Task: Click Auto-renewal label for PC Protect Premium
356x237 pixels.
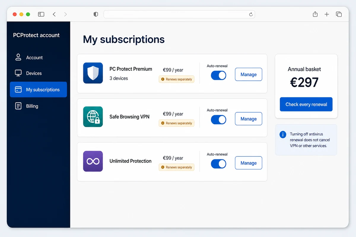Action: point(217,66)
